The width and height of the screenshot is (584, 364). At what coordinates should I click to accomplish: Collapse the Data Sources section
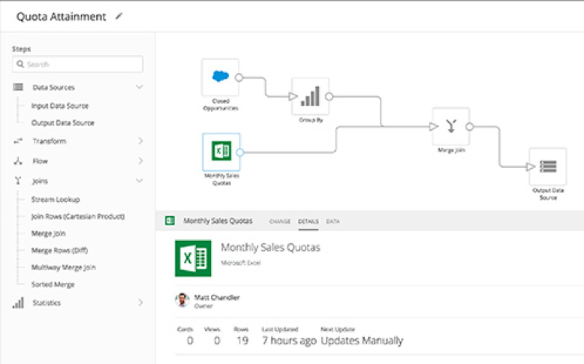[x=140, y=88]
